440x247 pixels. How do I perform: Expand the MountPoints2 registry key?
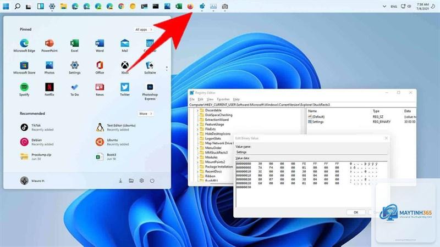click(197, 162)
